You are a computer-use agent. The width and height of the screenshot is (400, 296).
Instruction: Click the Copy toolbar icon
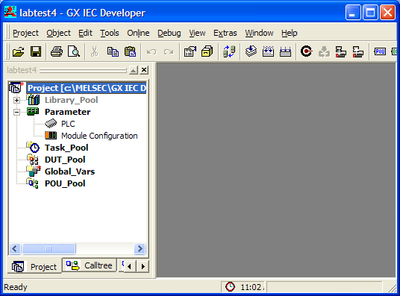(113, 51)
